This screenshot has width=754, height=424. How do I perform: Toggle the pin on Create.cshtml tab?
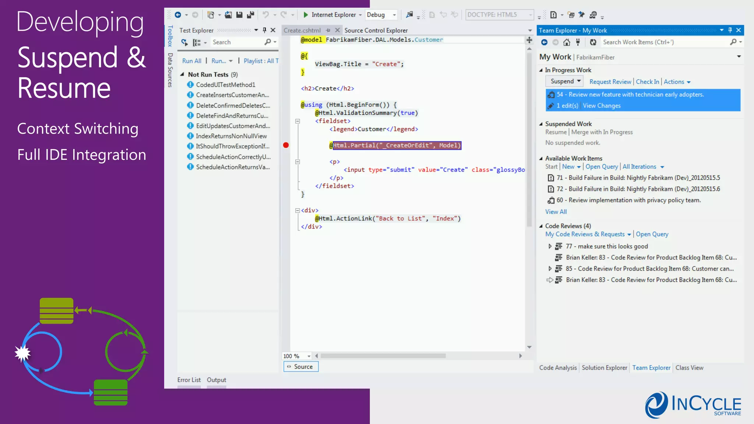[328, 30]
